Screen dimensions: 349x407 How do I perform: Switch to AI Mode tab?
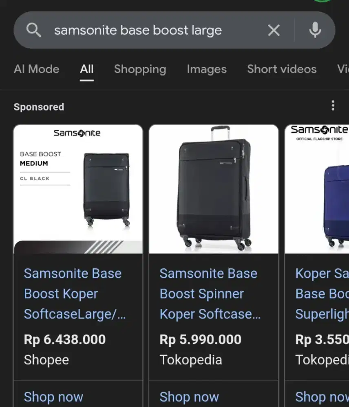coord(36,69)
